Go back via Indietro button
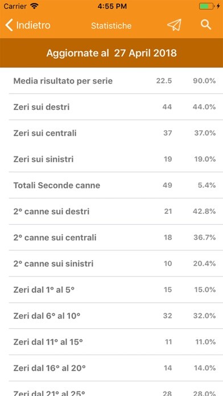The height and width of the screenshot is (396, 223). click(28, 25)
